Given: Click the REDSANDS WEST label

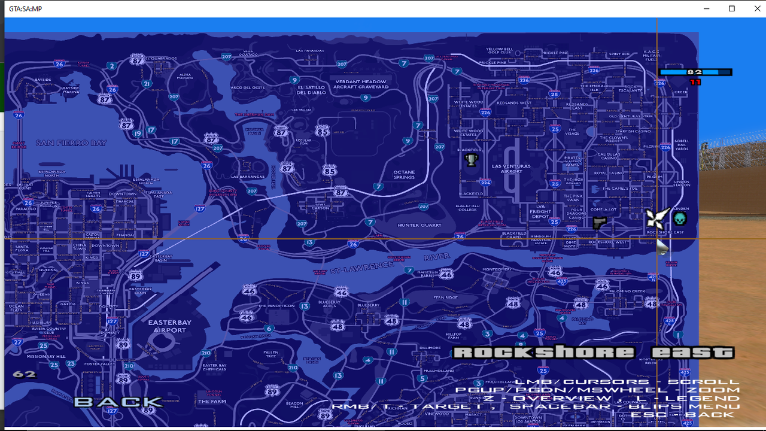Looking at the screenshot, I should point(513,103).
